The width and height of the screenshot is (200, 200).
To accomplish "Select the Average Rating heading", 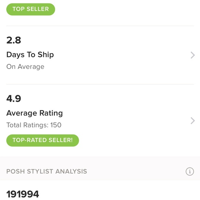I will [x=34, y=113].
